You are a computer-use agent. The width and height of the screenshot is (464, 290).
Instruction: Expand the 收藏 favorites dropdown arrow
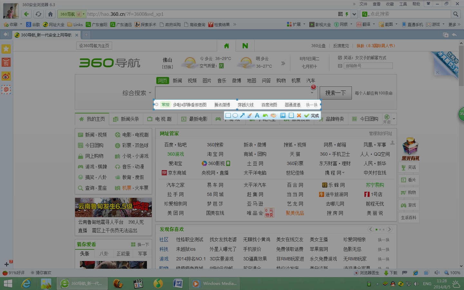21,24
